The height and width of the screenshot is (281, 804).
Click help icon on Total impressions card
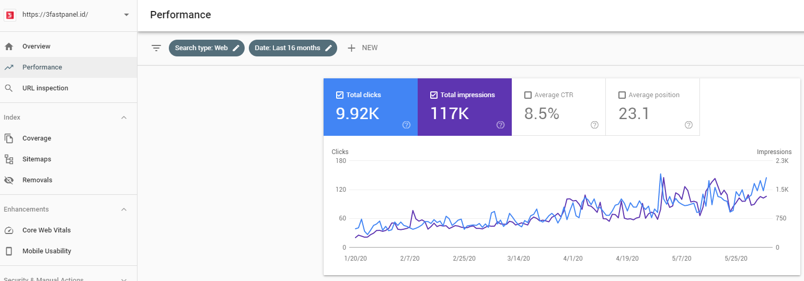click(x=500, y=125)
